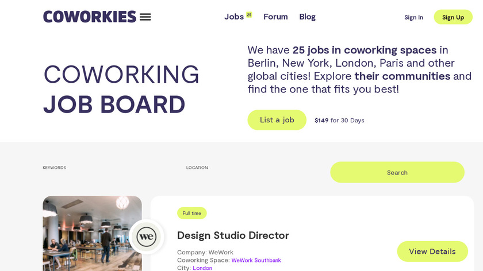483x271 pixels.
Task: Follow the WeWork Southbank link
Action: click(x=256, y=260)
